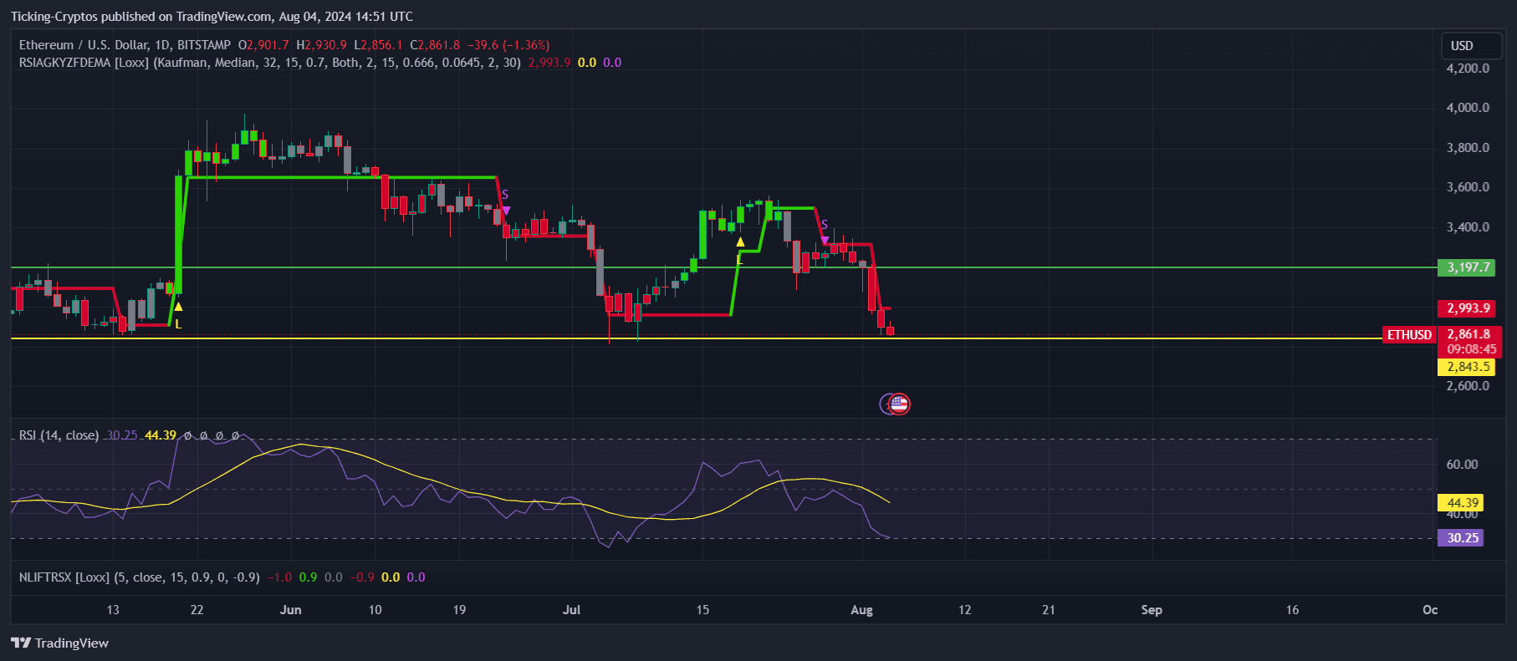Select the yellow L long-signal arrow in mid-July
This screenshot has height=661, width=1517.
tap(740, 242)
